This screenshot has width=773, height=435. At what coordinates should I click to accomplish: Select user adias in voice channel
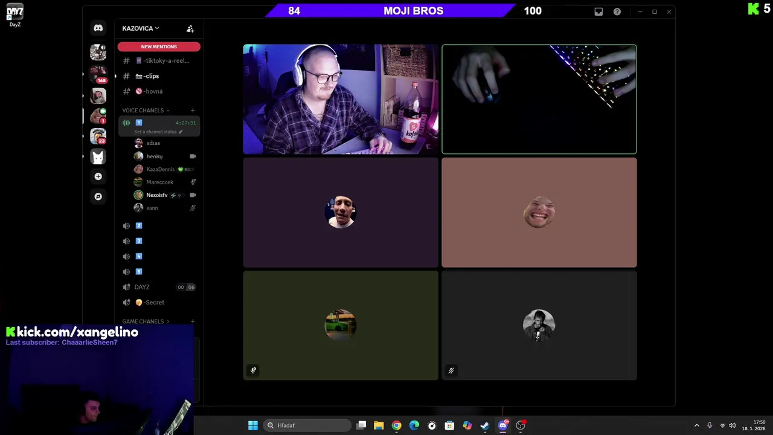click(153, 143)
